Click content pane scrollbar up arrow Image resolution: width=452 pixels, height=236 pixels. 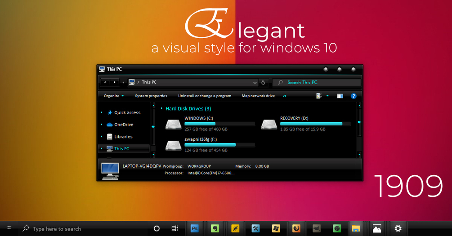359,106
